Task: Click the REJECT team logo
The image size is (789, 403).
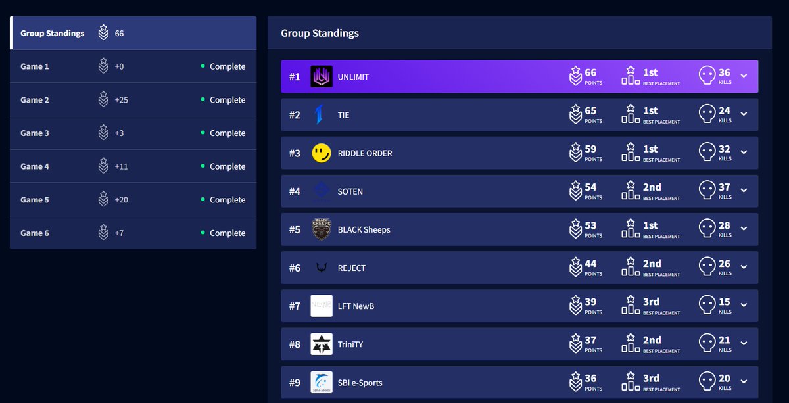Action: (322, 268)
